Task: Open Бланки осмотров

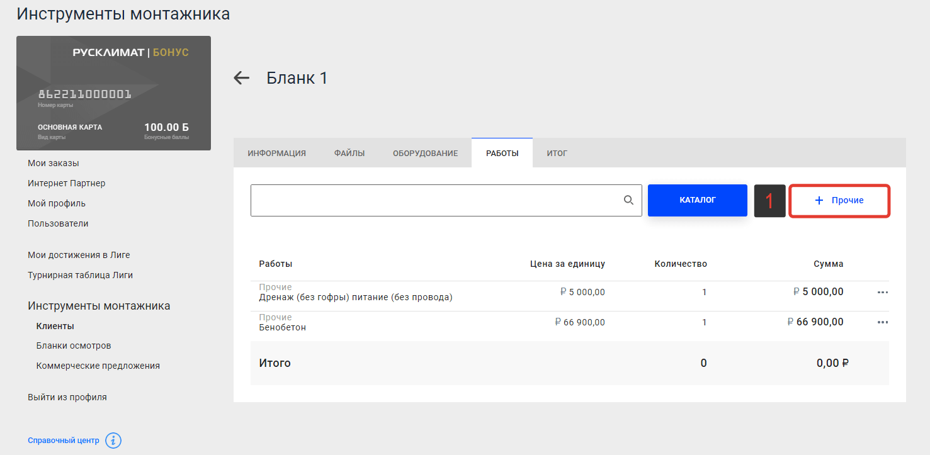Action: (74, 345)
